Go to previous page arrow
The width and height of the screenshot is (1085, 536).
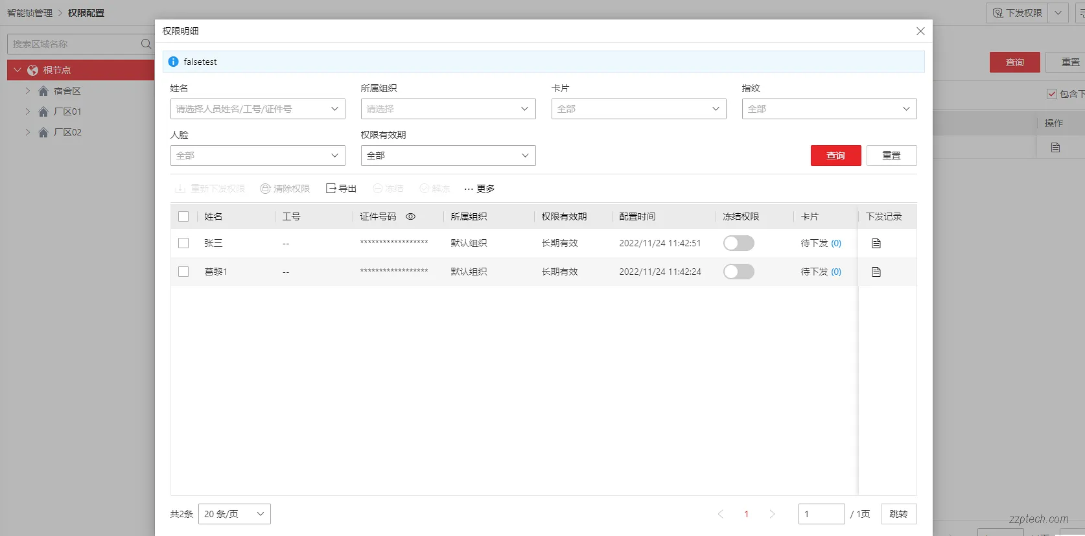(x=720, y=514)
